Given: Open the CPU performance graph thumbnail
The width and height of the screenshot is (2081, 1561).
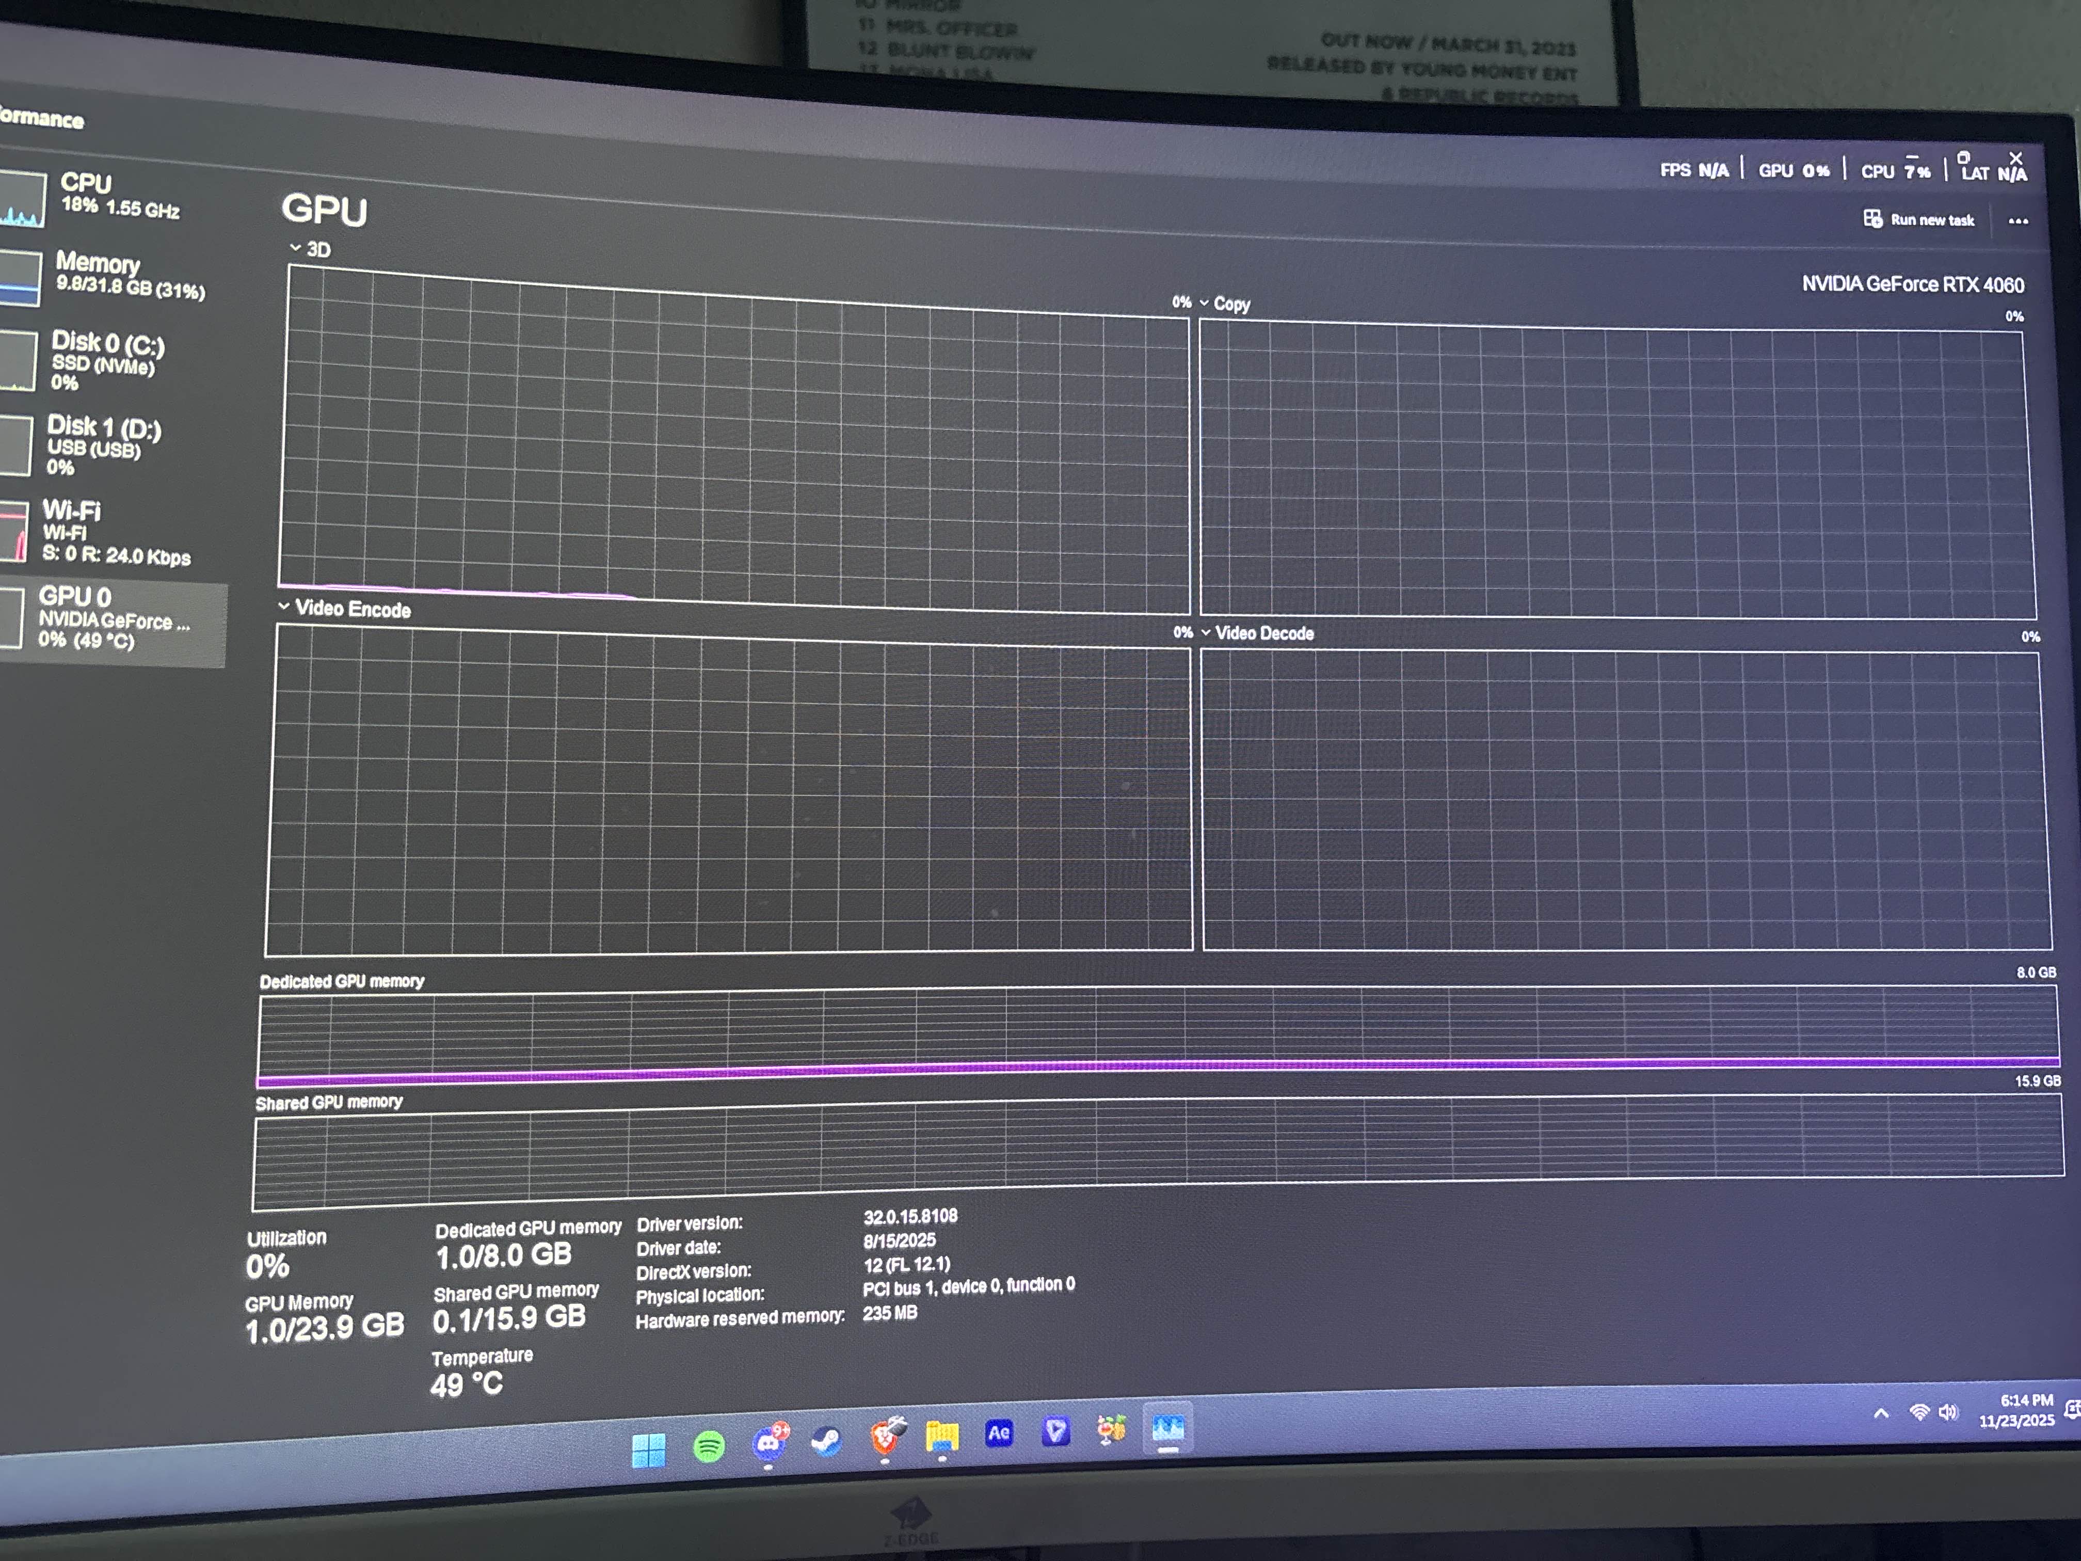Looking at the screenshot, I should click(x=21, y=199).
